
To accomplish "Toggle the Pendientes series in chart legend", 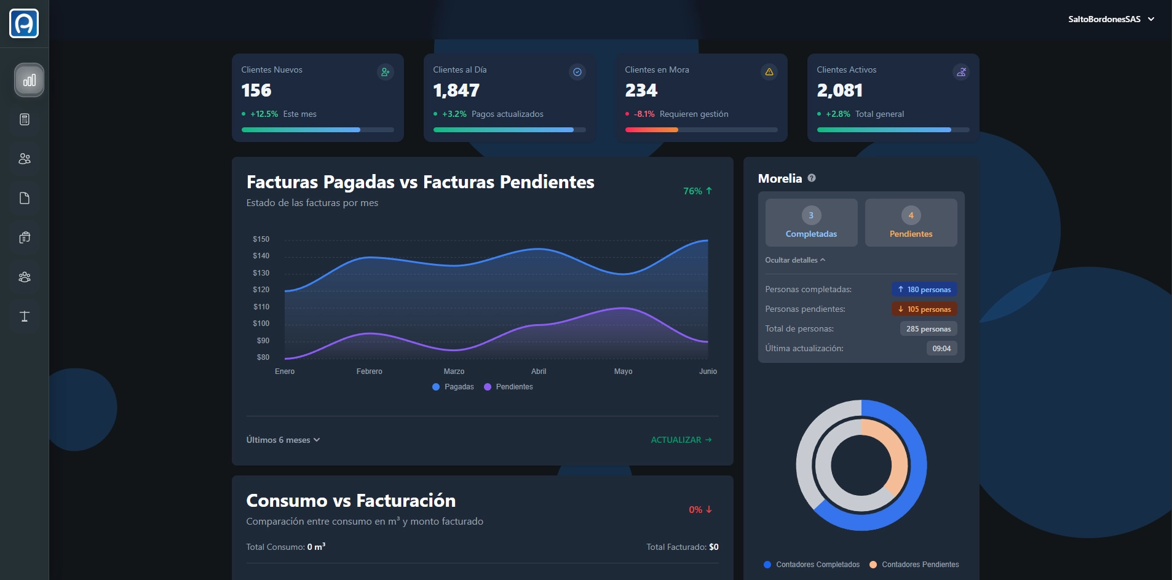I will (509, 387).
